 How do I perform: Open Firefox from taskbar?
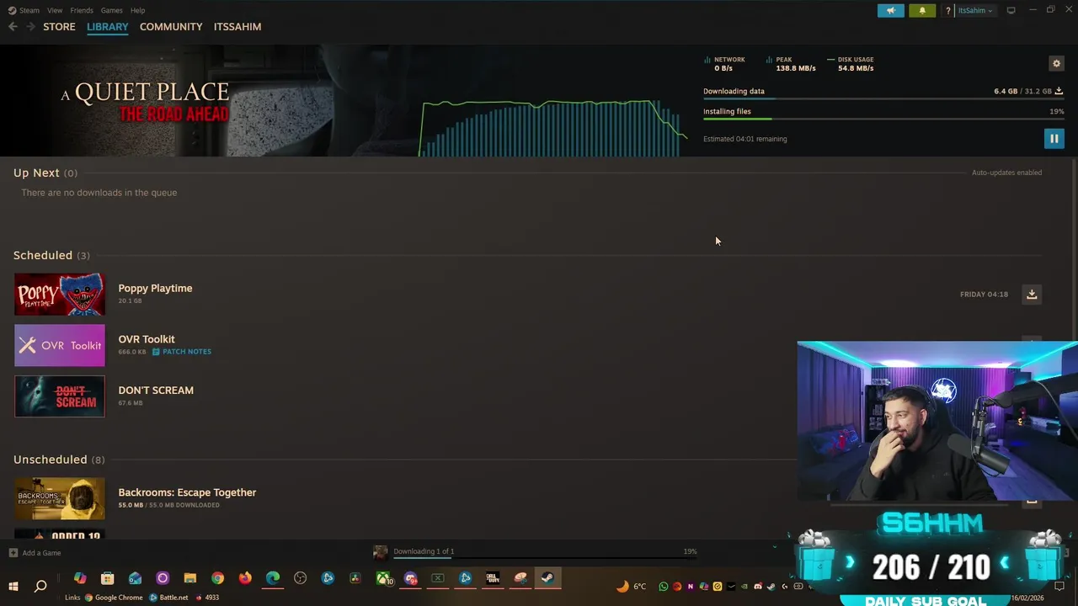click(x=245, y=578)
